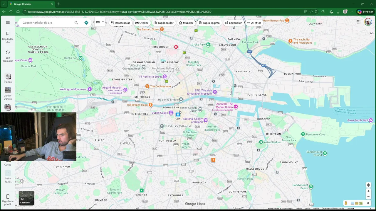The image size is (376, 211).
Task: Select the Google Haritalar tab
Action: pyautogui.click(x=31, y=4)
